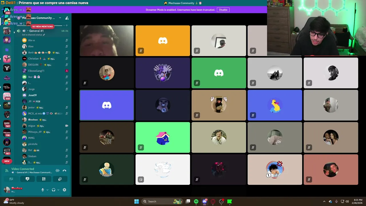Open microphone input options arrow
This screenshot has height=206, width=366.
coord(47,190)
